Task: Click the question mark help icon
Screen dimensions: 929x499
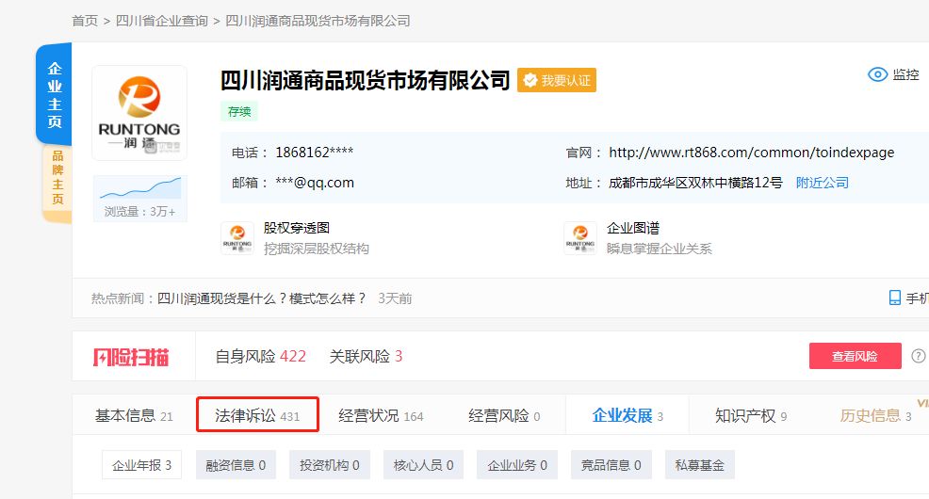Action: [919, 356]
